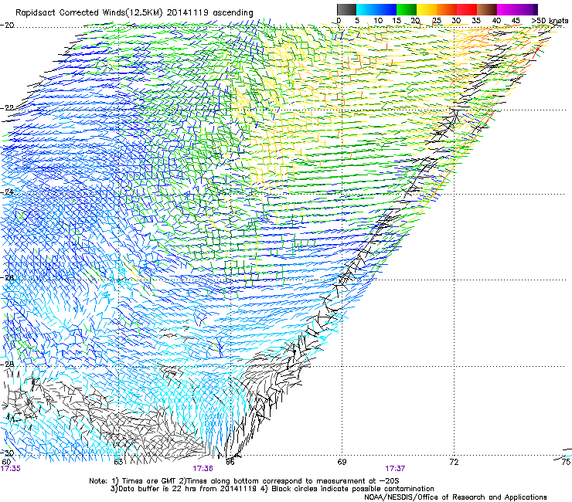Click the '66' longitude axis label
The image size is (572, 502).
click(x=230, y=462)
